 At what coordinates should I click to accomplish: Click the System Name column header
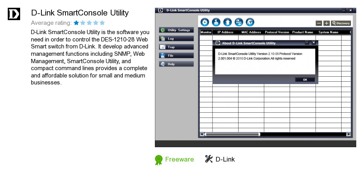[328, 32]
